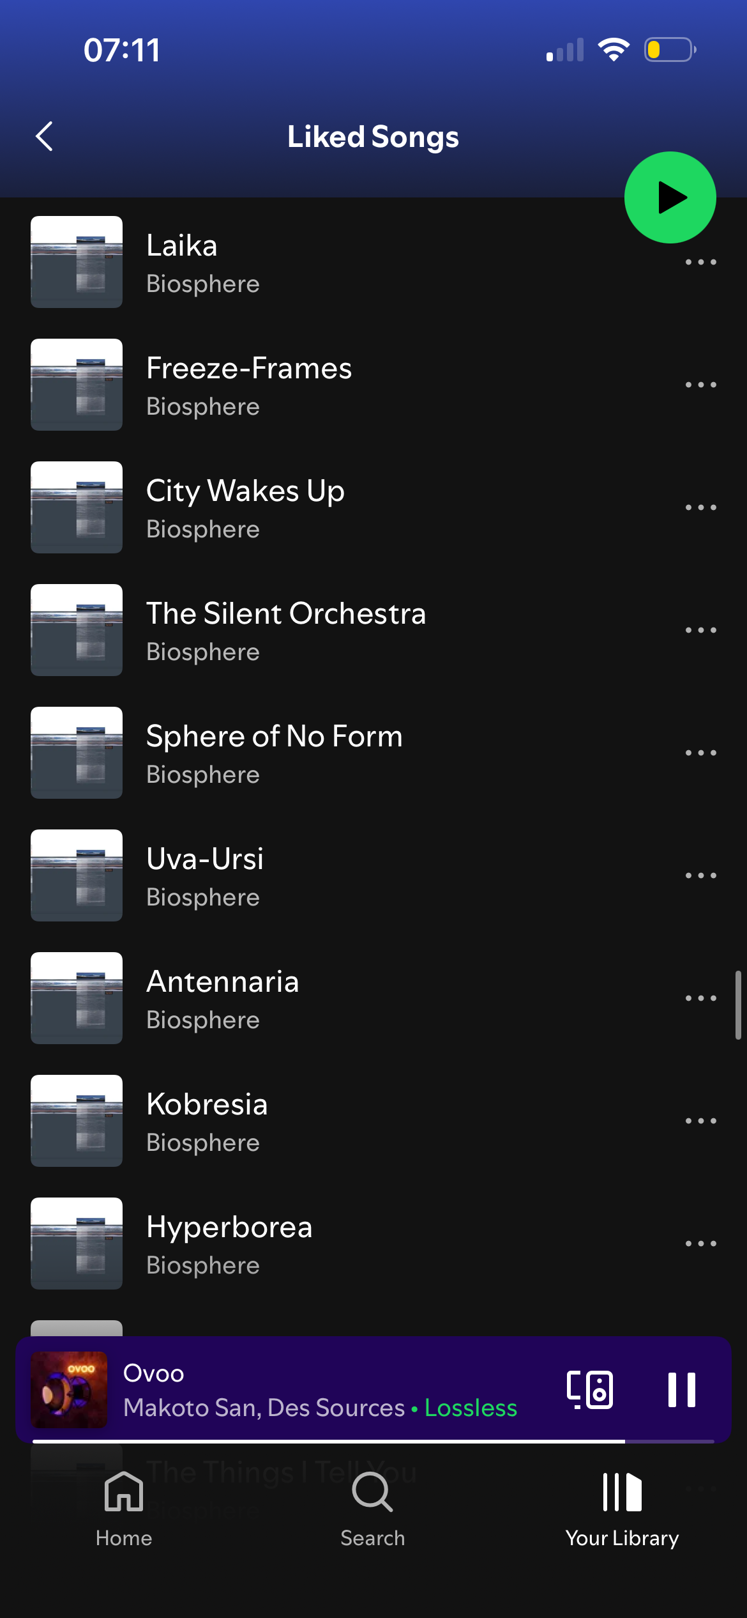
Task: Switch to the Search tab
Action: coord(373,1509)
